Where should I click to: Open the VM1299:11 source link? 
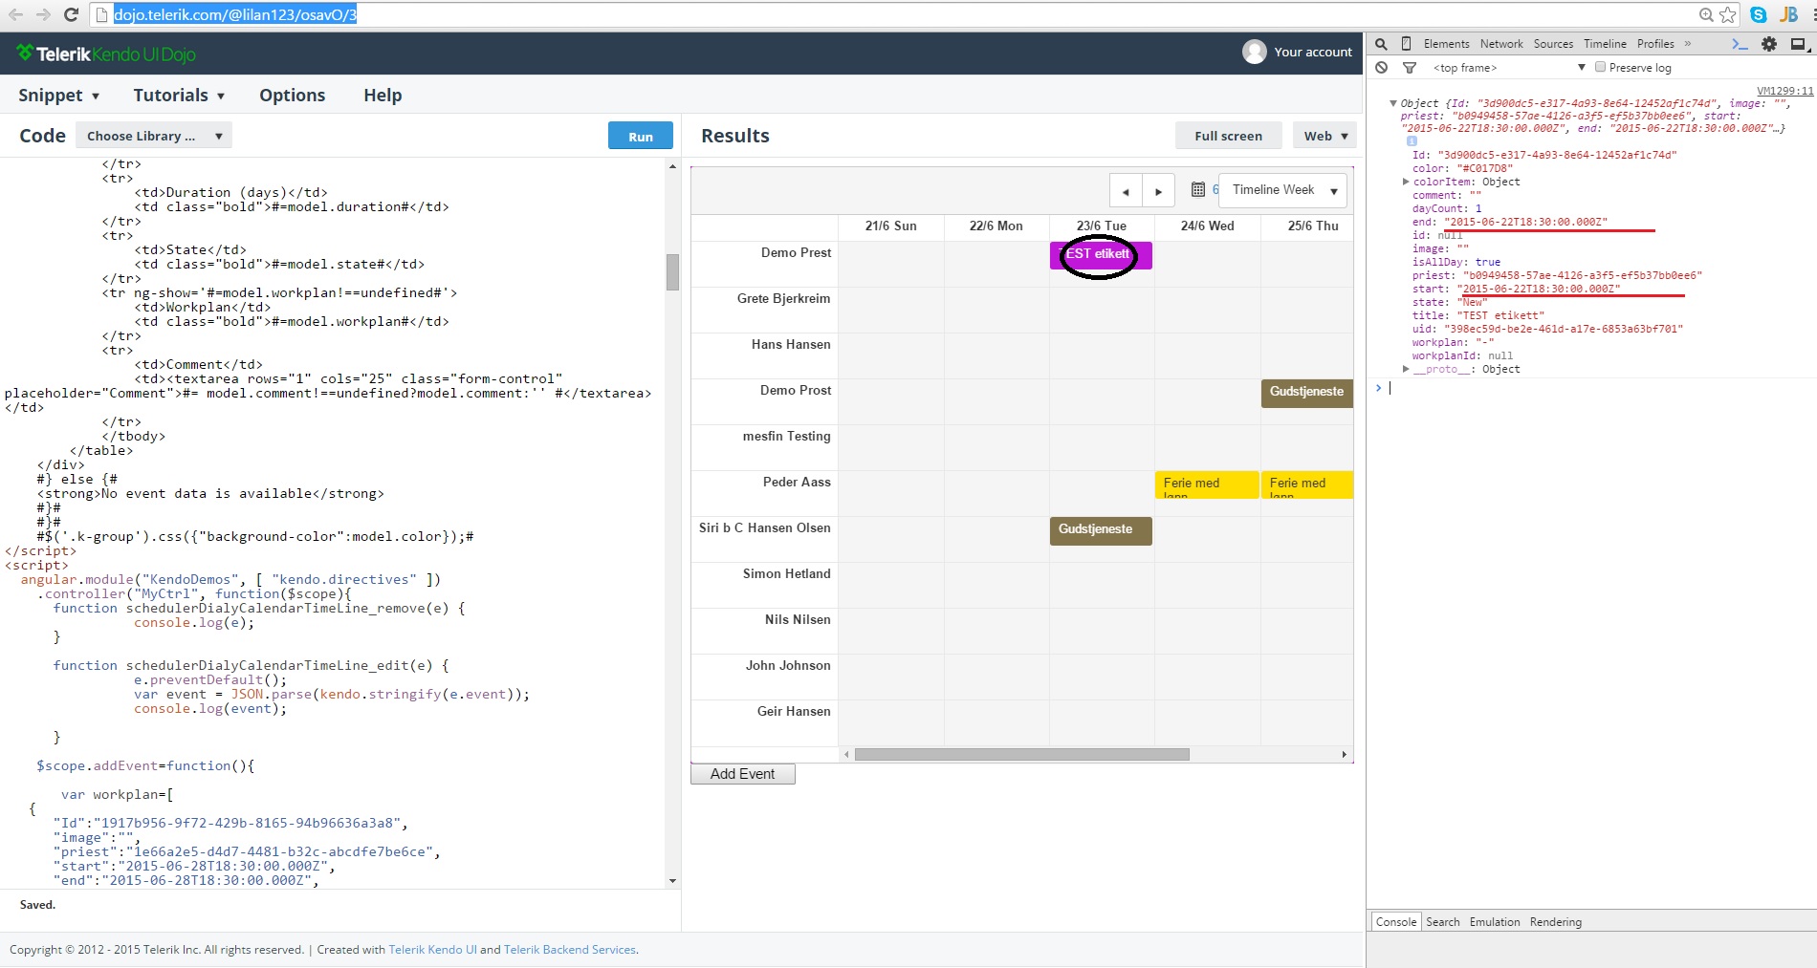point(1784,91)
